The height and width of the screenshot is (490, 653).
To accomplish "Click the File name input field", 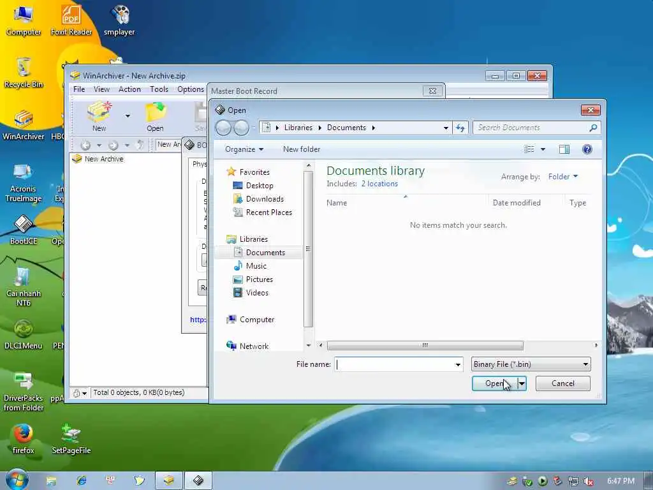I will pos(393,364).
